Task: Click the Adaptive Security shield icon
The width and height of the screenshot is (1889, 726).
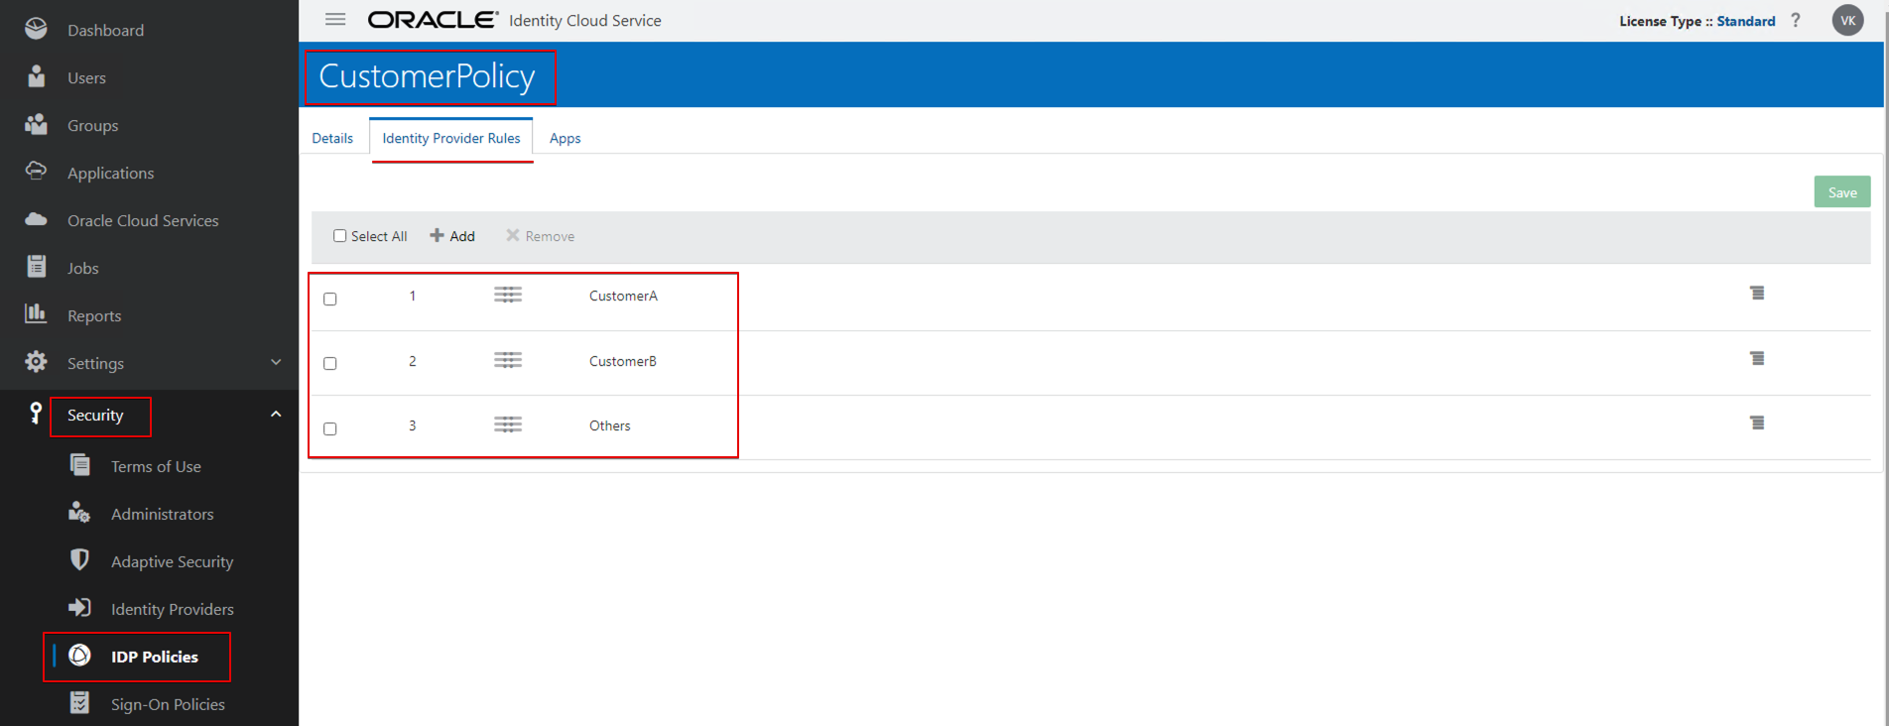Action: coord(79,559)
